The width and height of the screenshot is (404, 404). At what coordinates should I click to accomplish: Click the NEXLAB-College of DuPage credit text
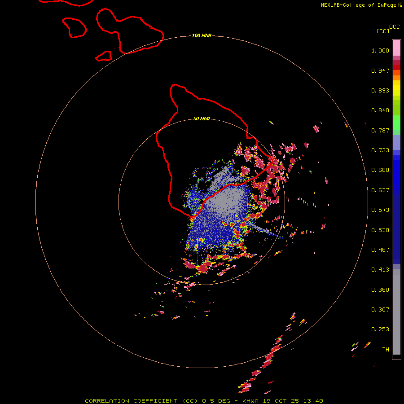pyautogui.click(x=361, y=5)
